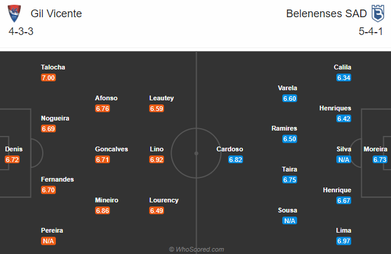Click Cardoso's 6.82 rating badge
This screenshot has height=254, width=391.
tap(235, 160)
